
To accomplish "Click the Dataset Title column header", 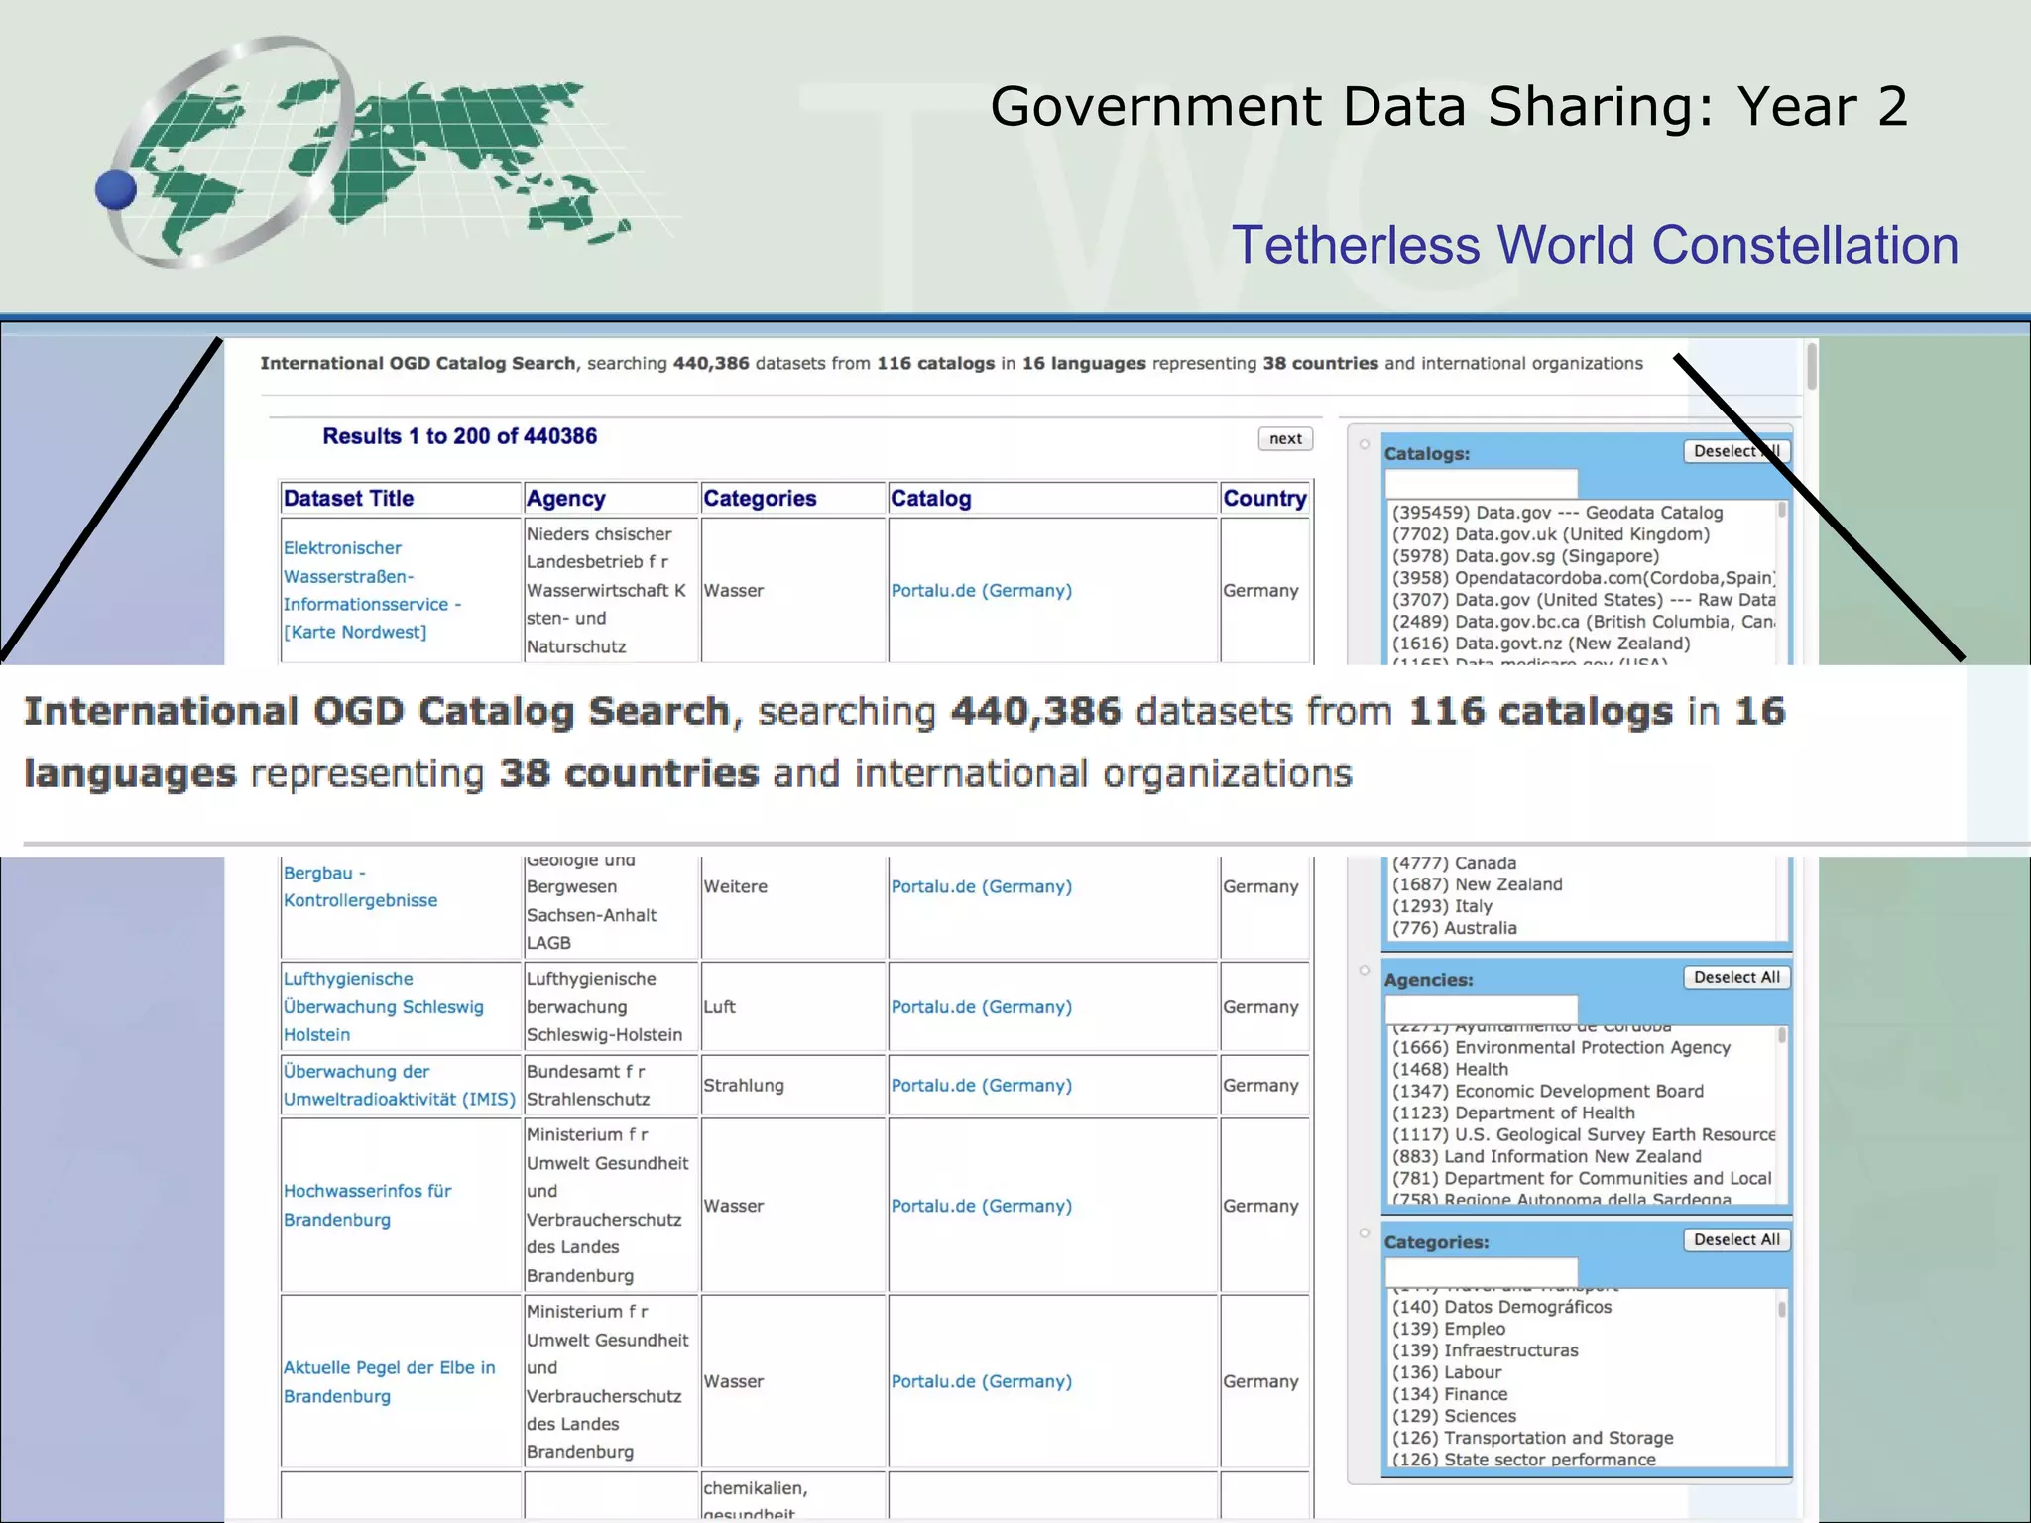I will (349, 499).
